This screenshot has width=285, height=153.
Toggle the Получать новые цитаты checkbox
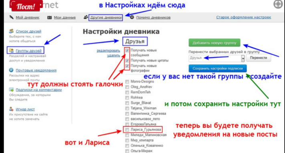127,60
